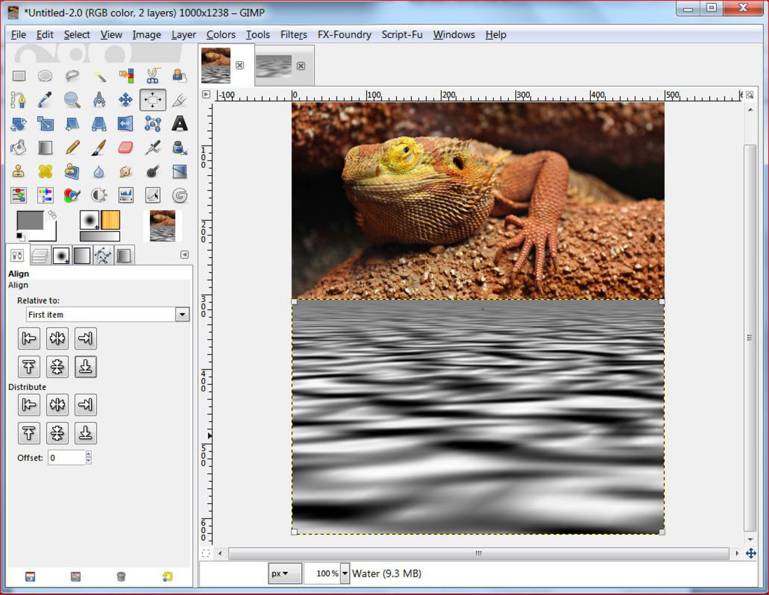
Task: Open the Filters menu
Action: [294, 35]
